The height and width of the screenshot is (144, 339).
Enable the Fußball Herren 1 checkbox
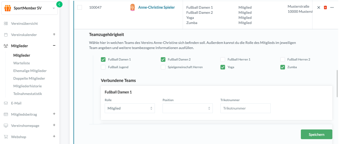(223, 59)
